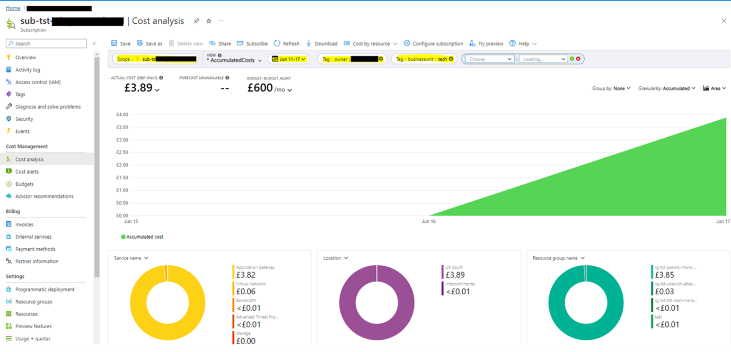Change chart type via the Area dropdown
Viewport: 731px width, 352px height.
715,88
